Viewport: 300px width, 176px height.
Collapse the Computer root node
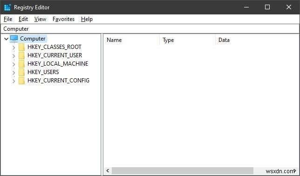click(7, 39)
